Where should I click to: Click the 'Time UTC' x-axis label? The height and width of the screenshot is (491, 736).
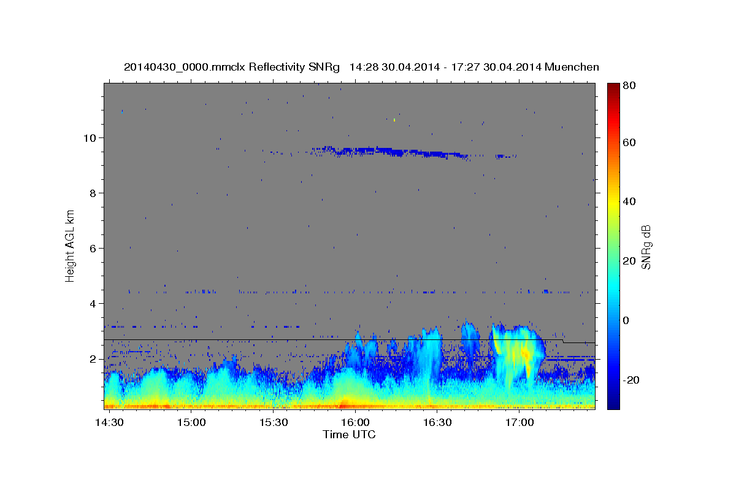pyautogui.click(x=349, y=435)
